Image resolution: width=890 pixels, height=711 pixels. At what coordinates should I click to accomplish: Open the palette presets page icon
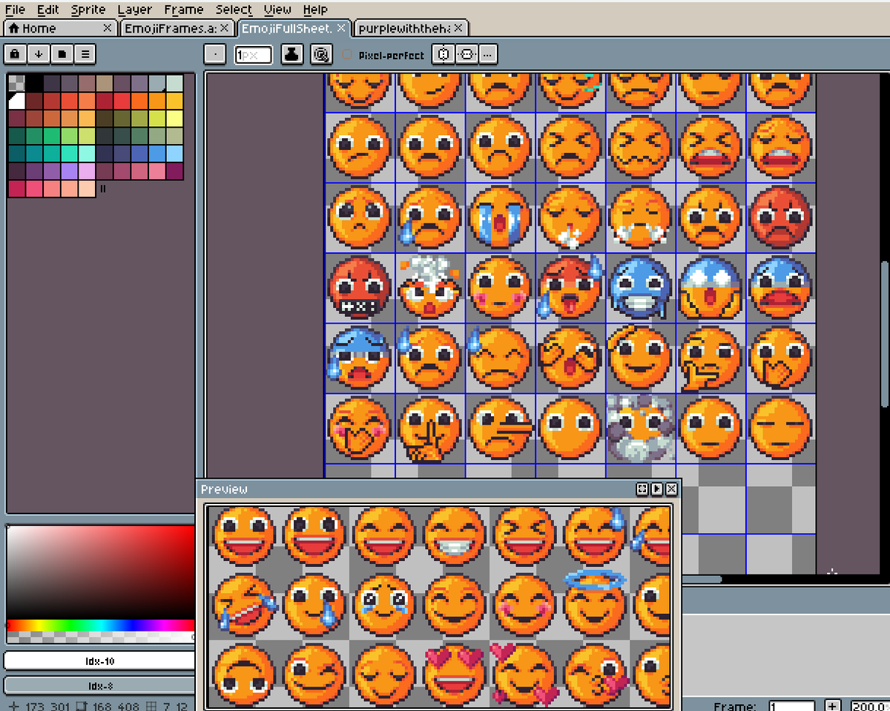62,54
